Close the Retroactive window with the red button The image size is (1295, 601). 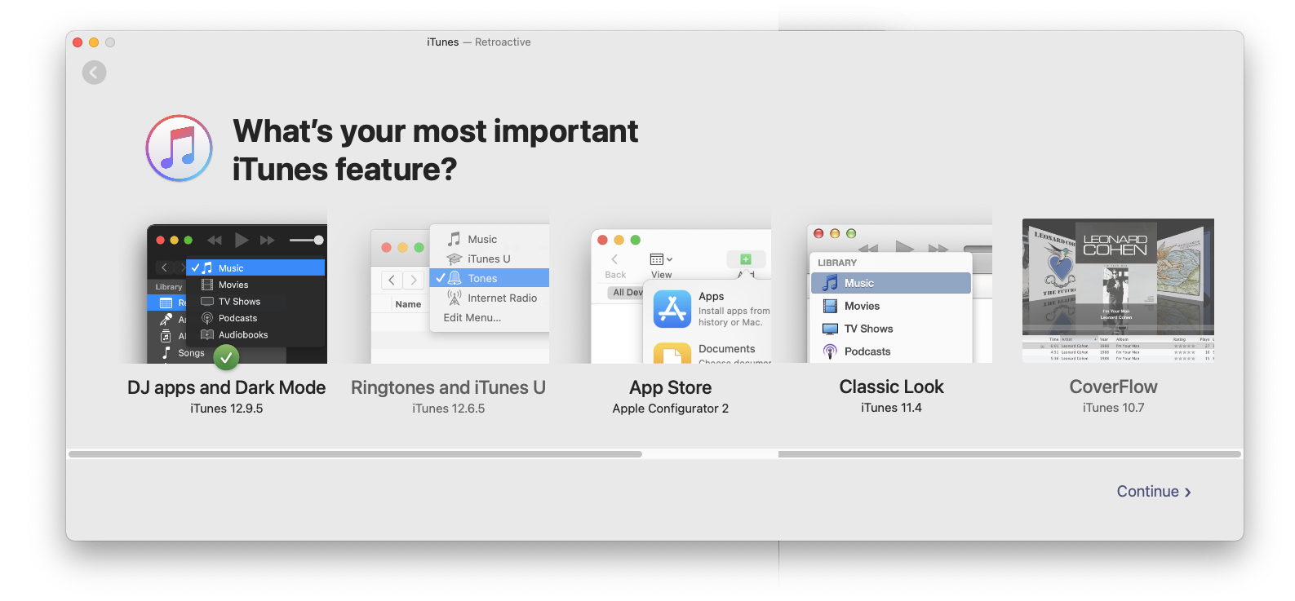(78, 42)
